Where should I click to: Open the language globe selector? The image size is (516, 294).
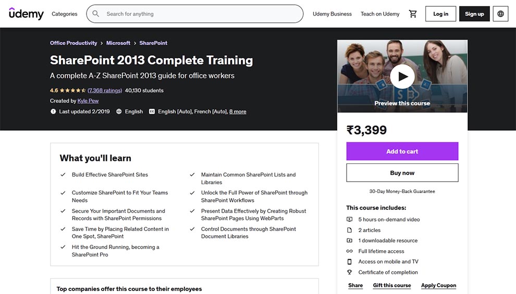(x=500, y=14)
